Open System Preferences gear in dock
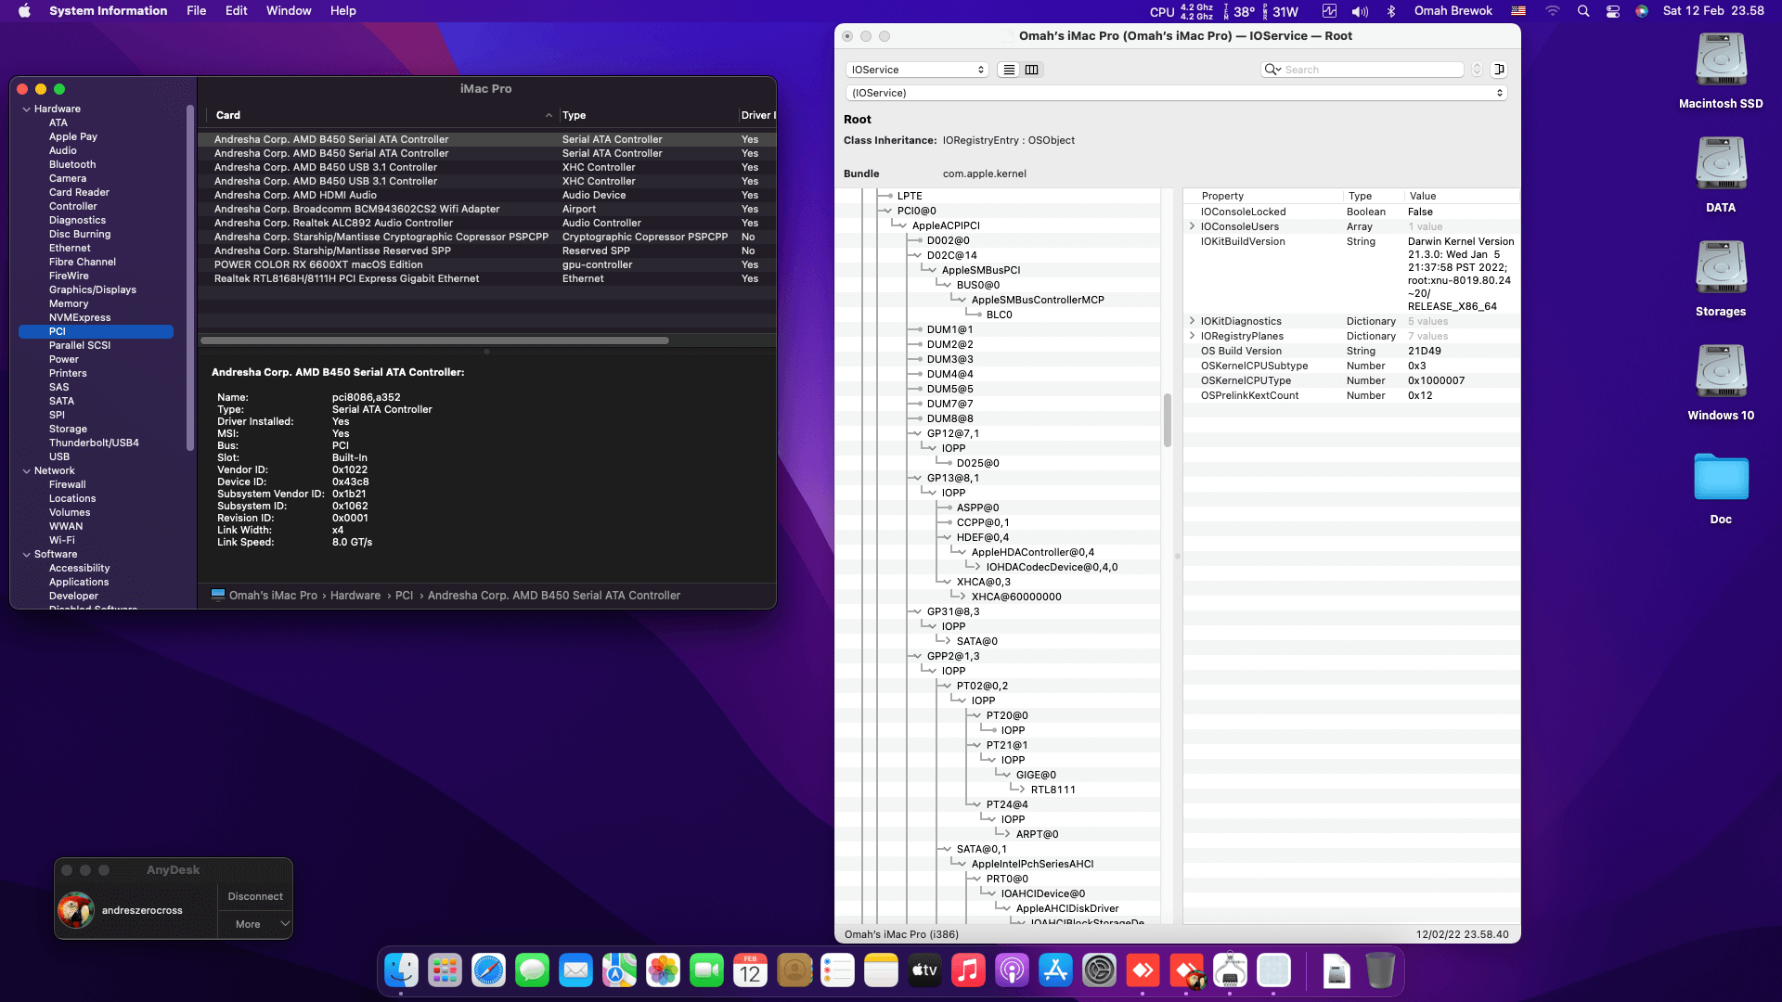This screenshot has height=1002, width=1782. click(x=1099, y=971)
